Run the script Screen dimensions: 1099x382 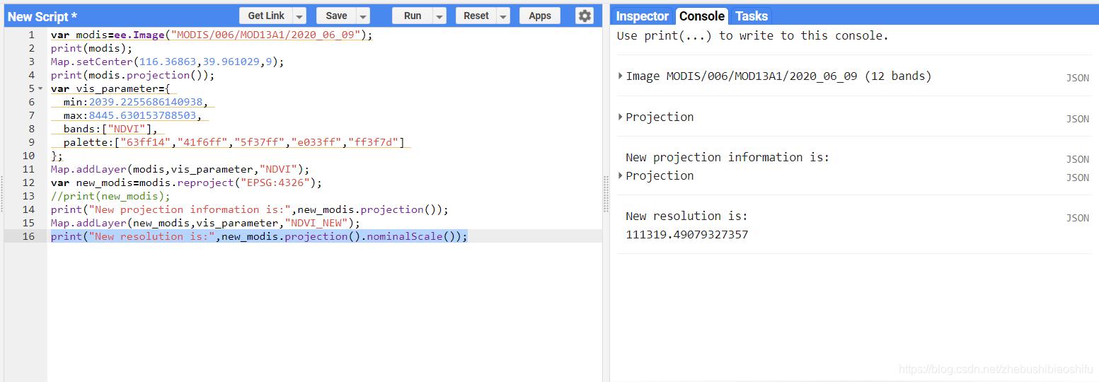(x=412, y=16)
